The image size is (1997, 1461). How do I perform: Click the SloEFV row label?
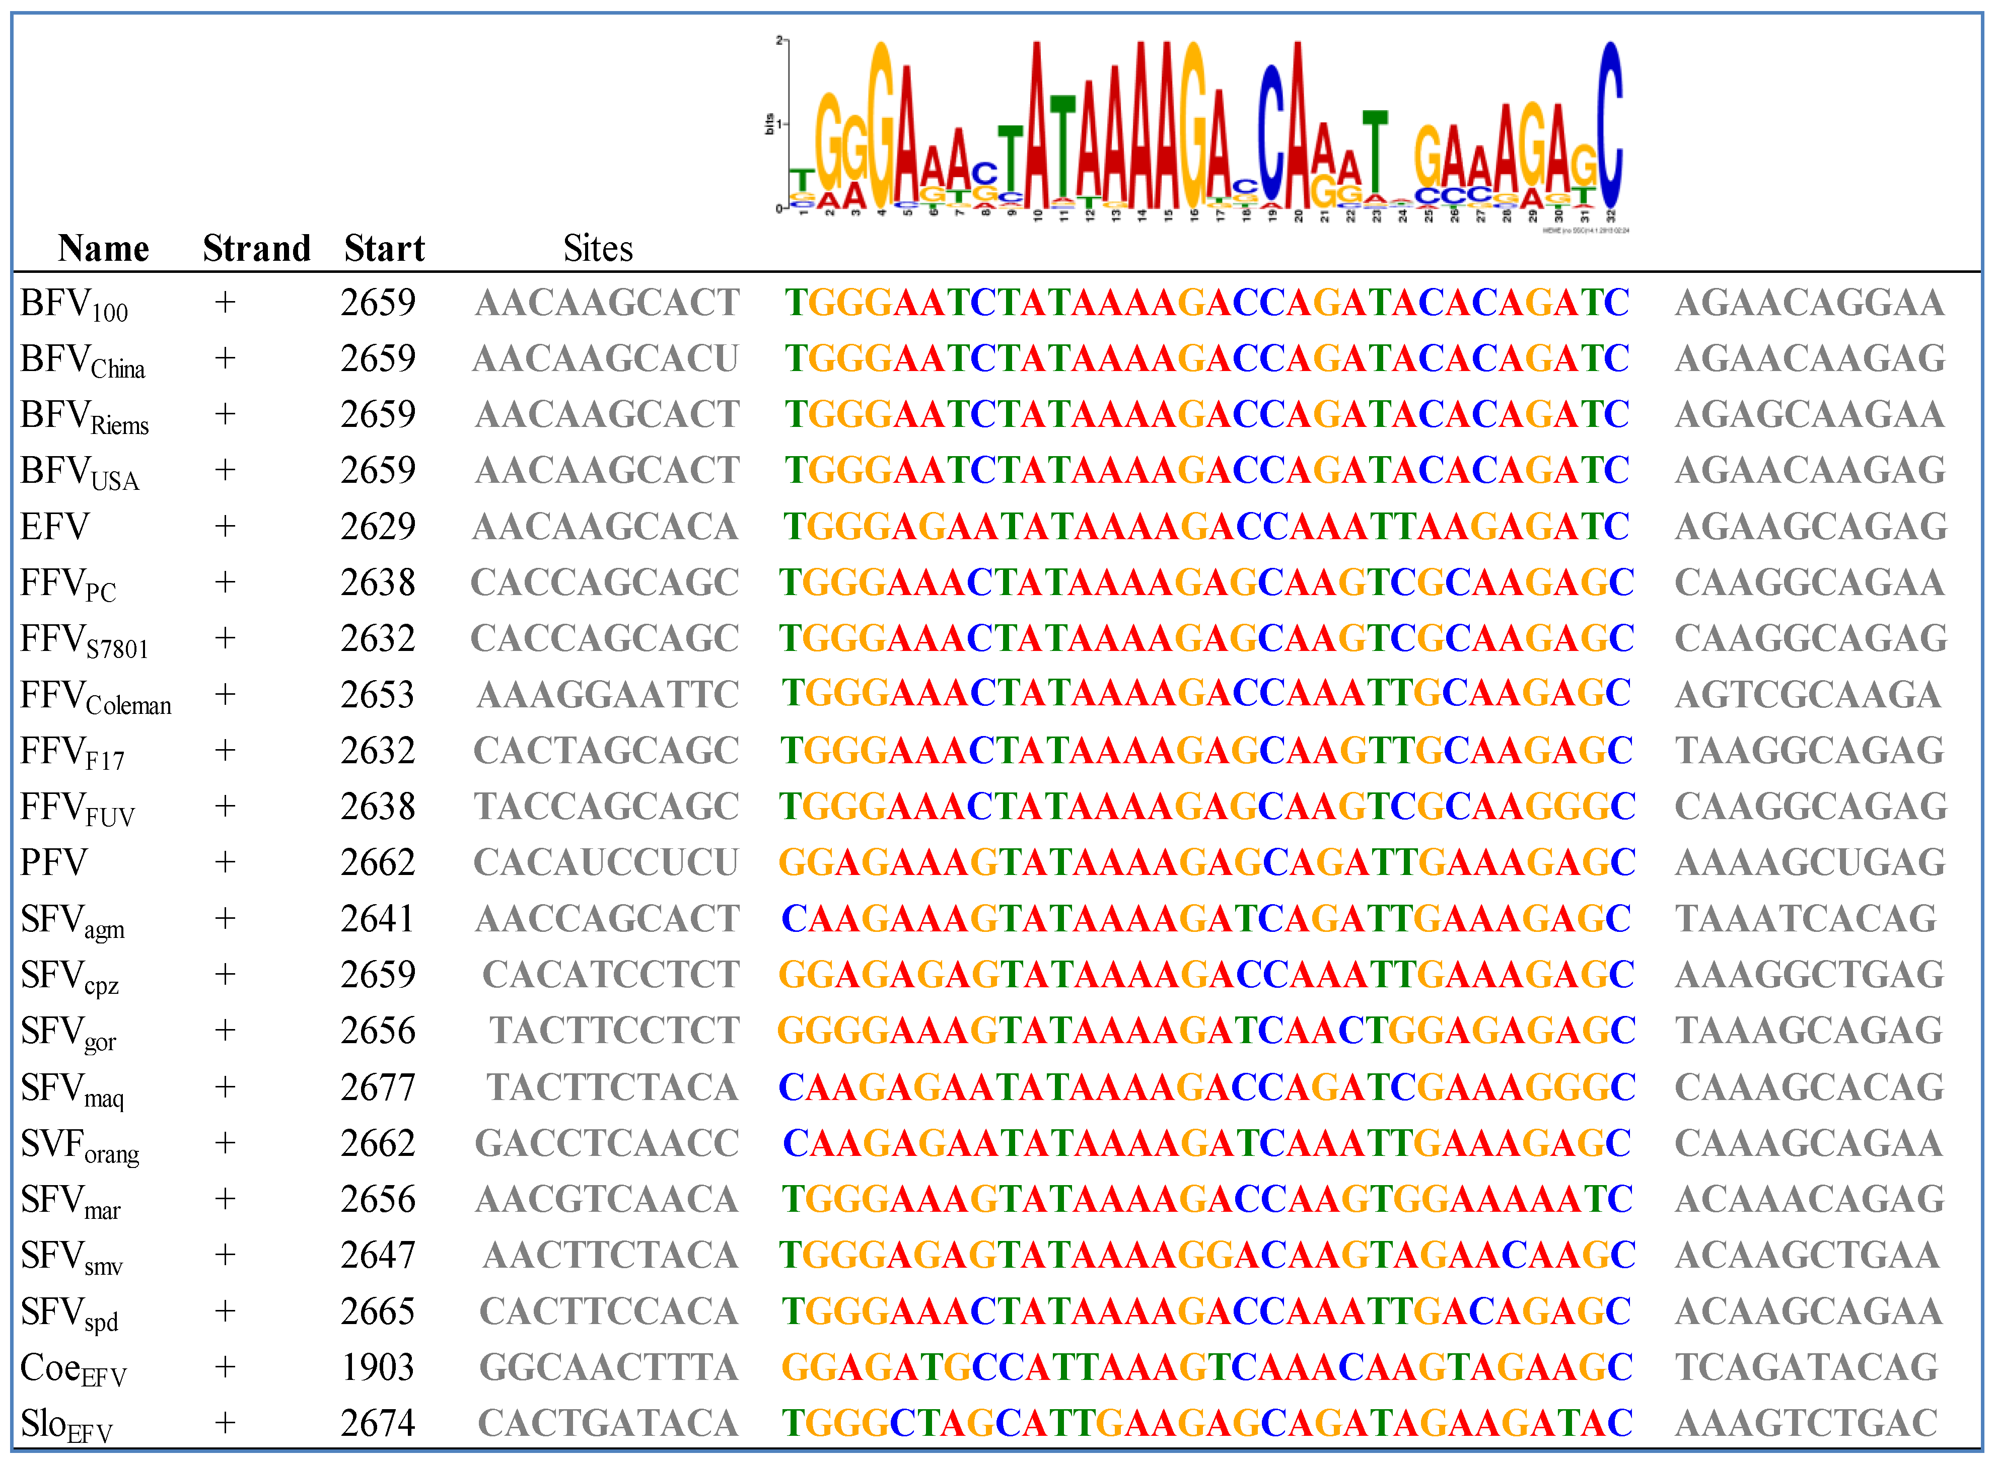[66, 1425]
